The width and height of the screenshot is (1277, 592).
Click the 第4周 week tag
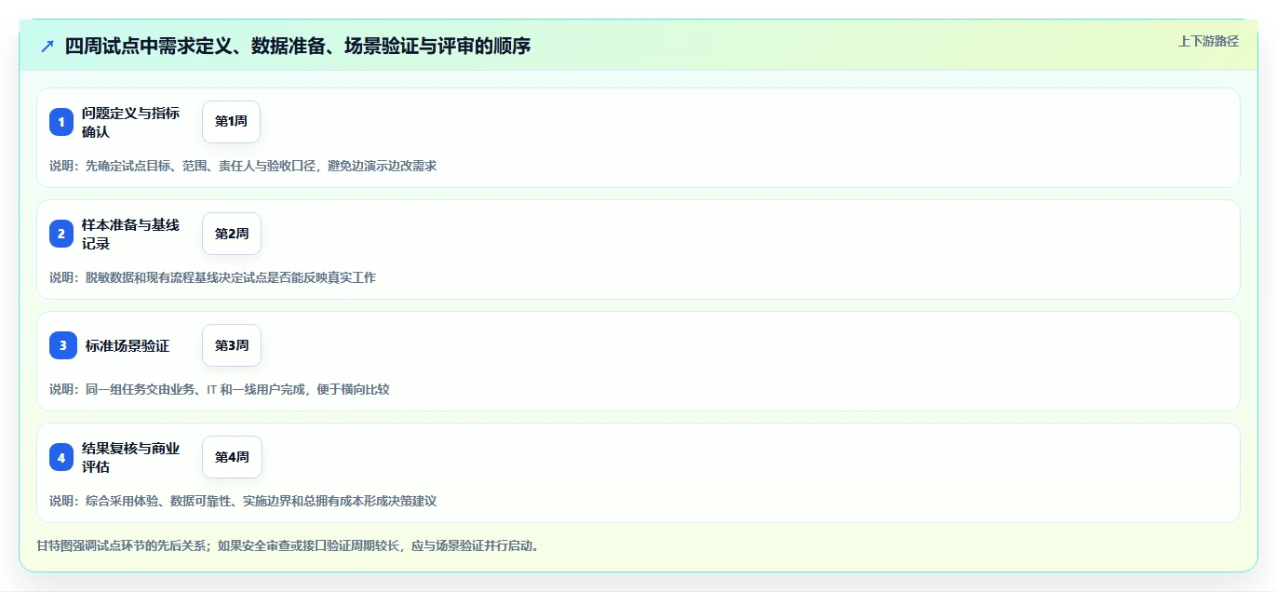(x=232, y=457)
